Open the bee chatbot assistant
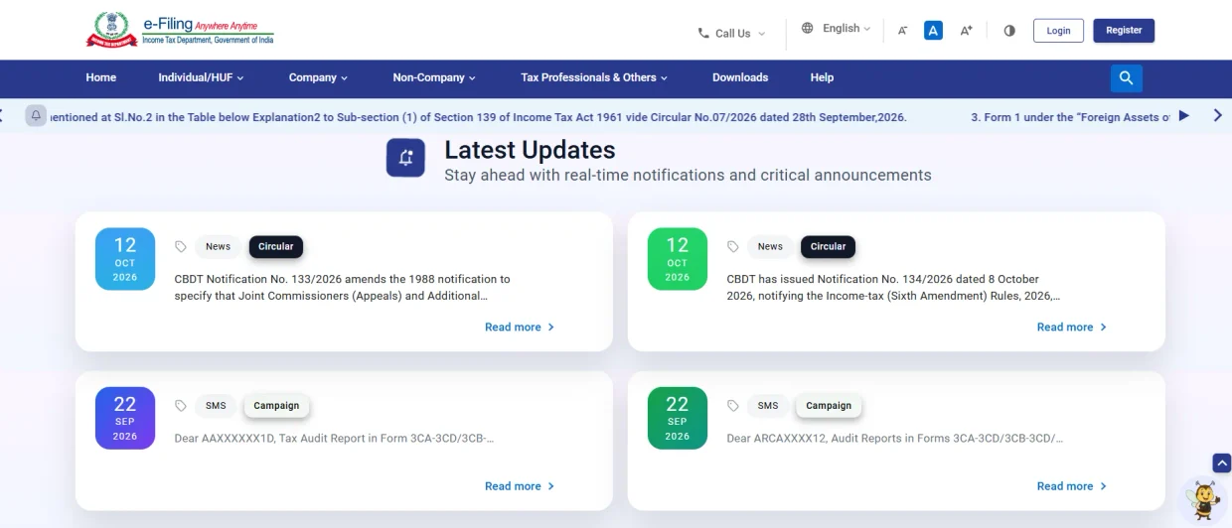The height and width of the screenshot is (528, 1232). coord(1205,499)
